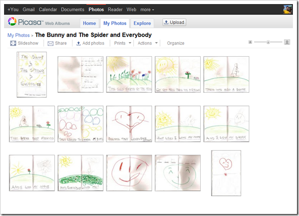Switch to the Home tab
This screenshot has width=299, height=216.
click(x=89, y=23)
